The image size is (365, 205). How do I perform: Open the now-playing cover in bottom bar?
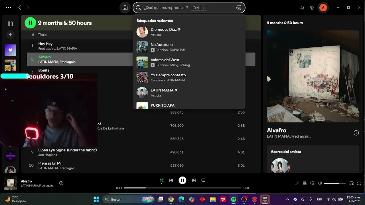10,183
